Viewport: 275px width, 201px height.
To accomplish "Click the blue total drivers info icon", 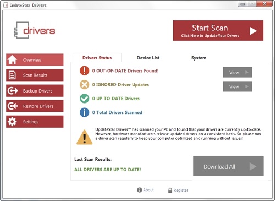I will click(x=84, y=112).
